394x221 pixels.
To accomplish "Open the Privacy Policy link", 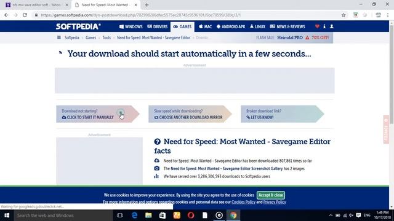I will coord(275,202).
